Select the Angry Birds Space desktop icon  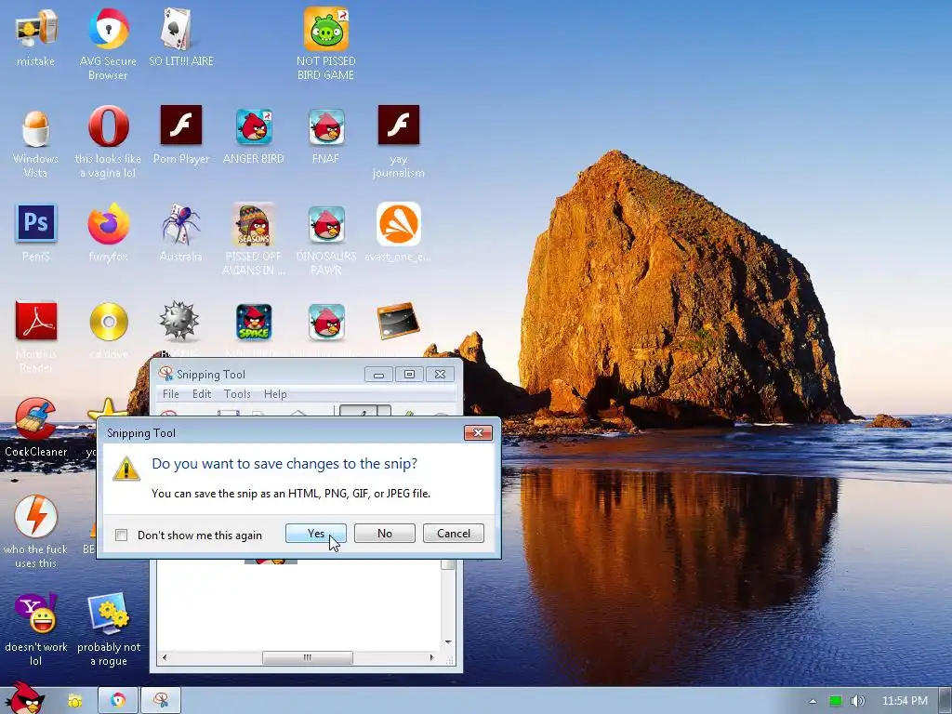pyautogui.click(x=254, y=323)
